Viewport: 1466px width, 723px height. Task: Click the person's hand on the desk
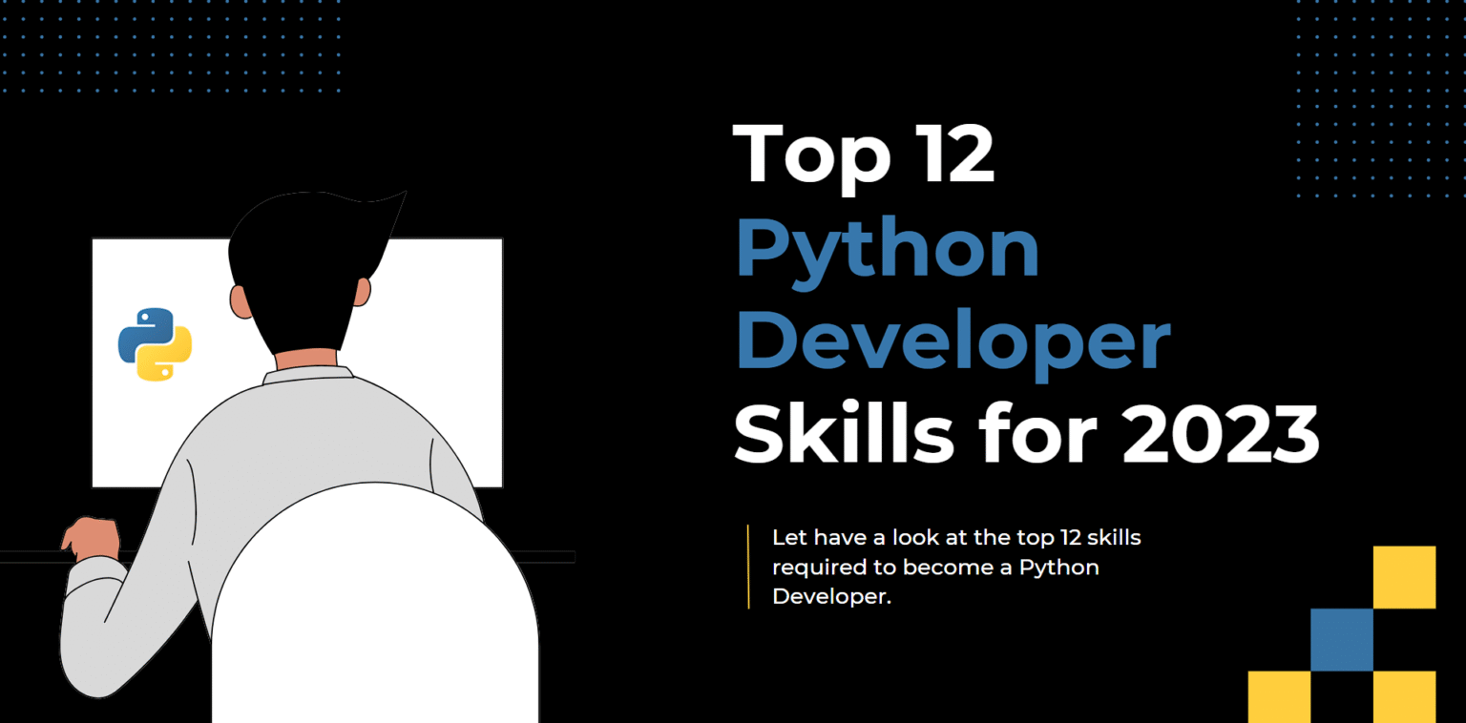[x=92, y=539]
